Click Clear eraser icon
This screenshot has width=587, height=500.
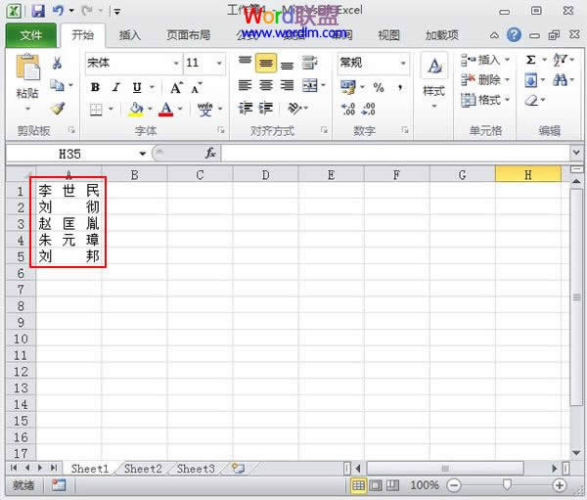[x=531, y=101]
